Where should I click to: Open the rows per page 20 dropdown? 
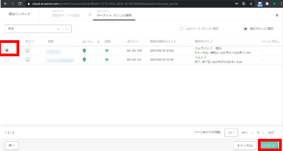(231, 133)
